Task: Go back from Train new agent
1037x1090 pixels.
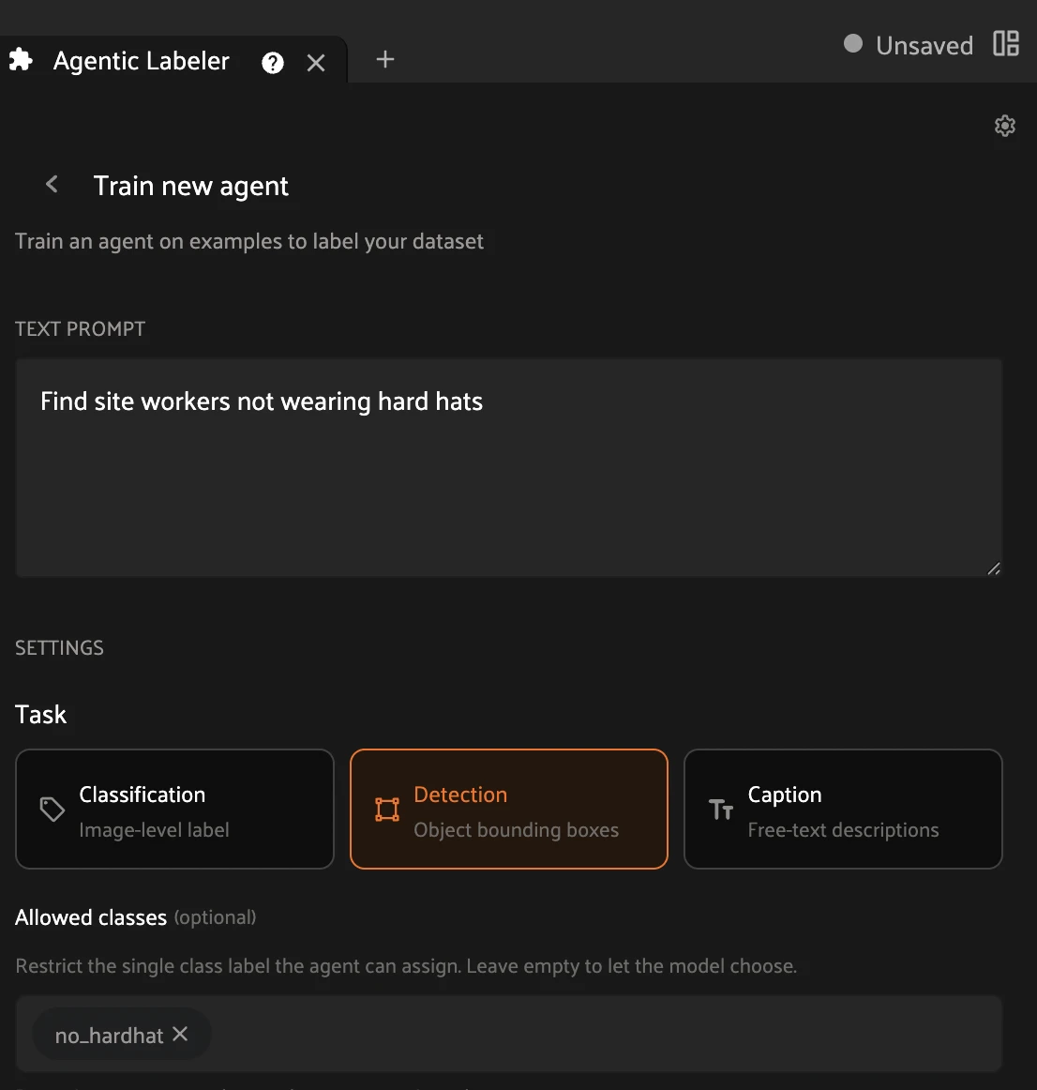Action: pyautogui.click(x=52, y=184)
